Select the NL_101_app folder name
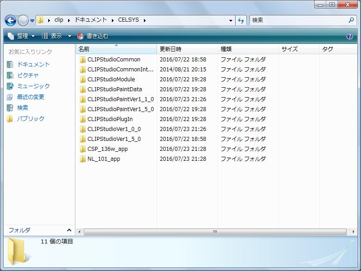361x271 pixels. [104, 159]
